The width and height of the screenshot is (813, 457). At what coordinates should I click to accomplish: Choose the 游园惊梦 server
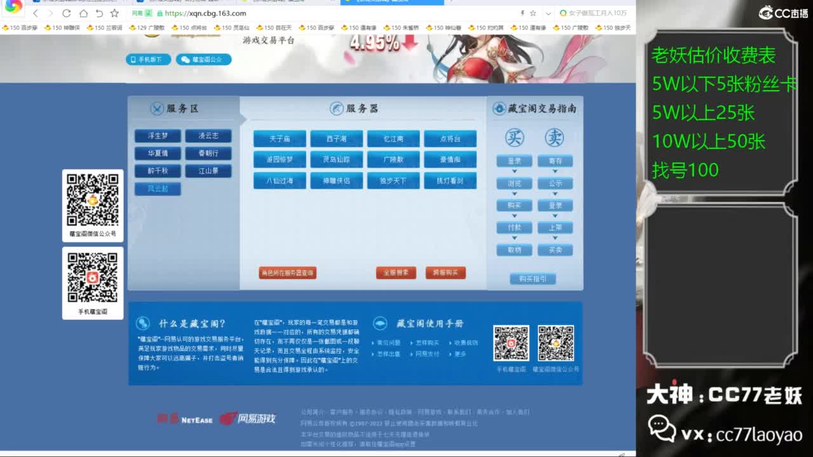[279, 159]
